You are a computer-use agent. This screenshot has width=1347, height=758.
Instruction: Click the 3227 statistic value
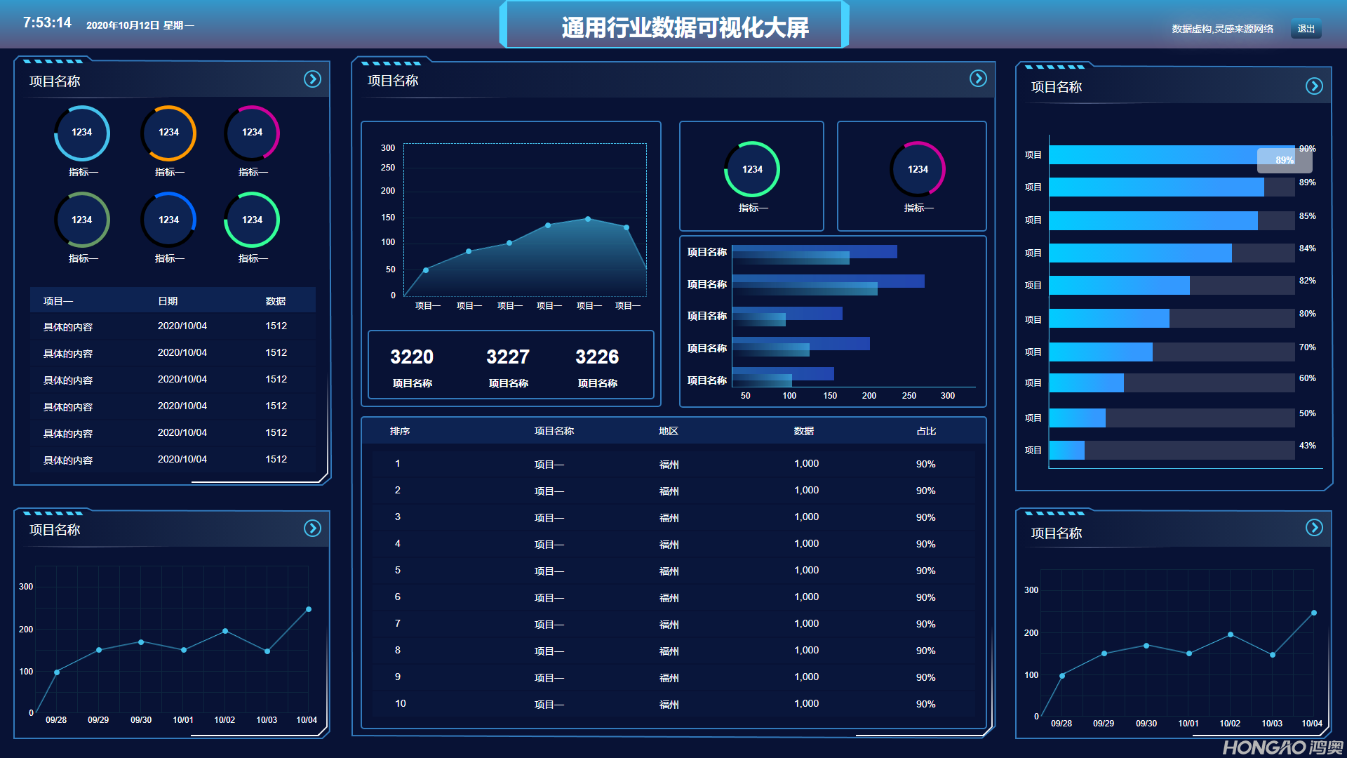[508, 357]
